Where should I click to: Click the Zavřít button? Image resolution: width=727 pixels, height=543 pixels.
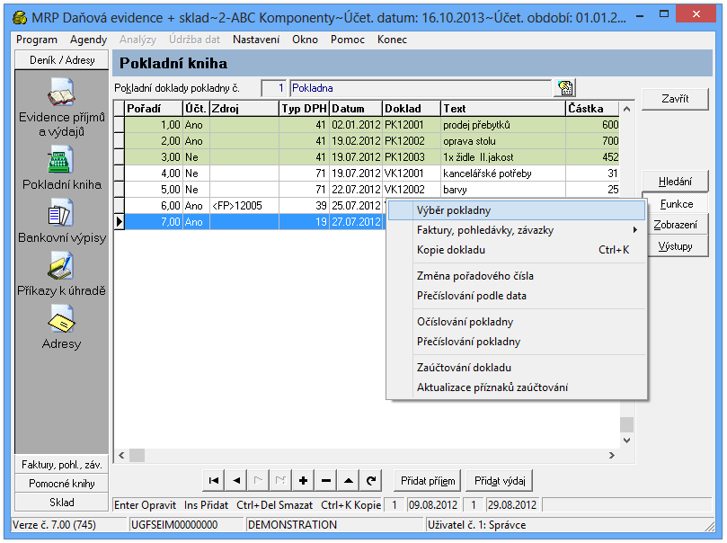(675, 99)
